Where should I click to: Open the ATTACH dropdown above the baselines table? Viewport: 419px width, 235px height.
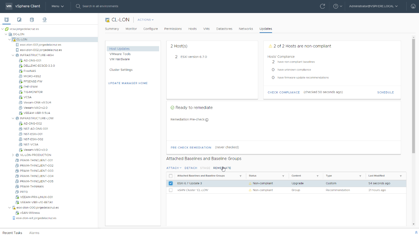tap(174, 168)
